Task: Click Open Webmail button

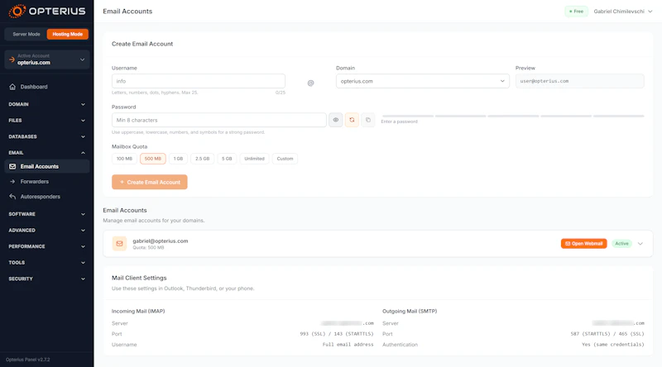Action: (x=584, y=244)
